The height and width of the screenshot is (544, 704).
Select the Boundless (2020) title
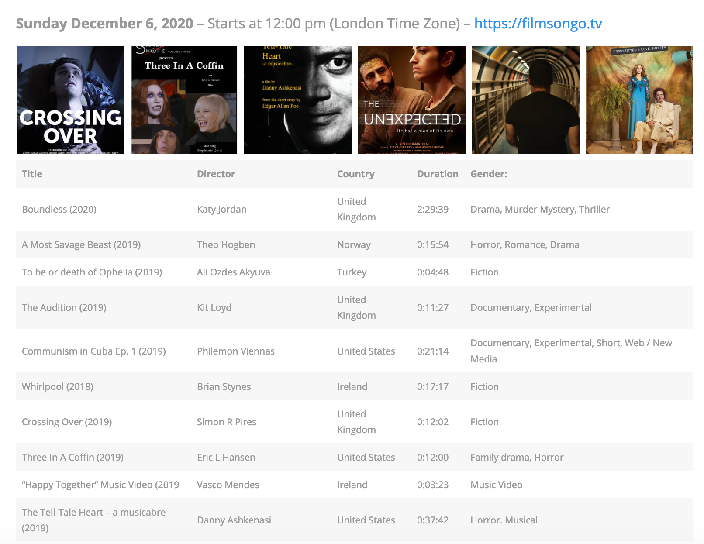point(59,209)
